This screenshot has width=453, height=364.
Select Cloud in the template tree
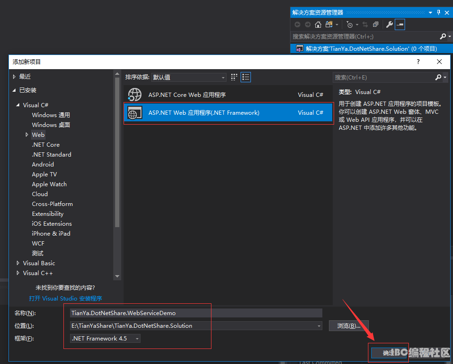point(40,194)
